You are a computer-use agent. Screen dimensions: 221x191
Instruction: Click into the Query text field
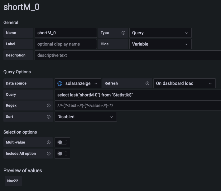point(137,95)
